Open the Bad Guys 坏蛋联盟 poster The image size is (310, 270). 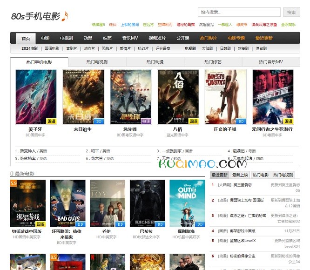click(x=68, y=203)
